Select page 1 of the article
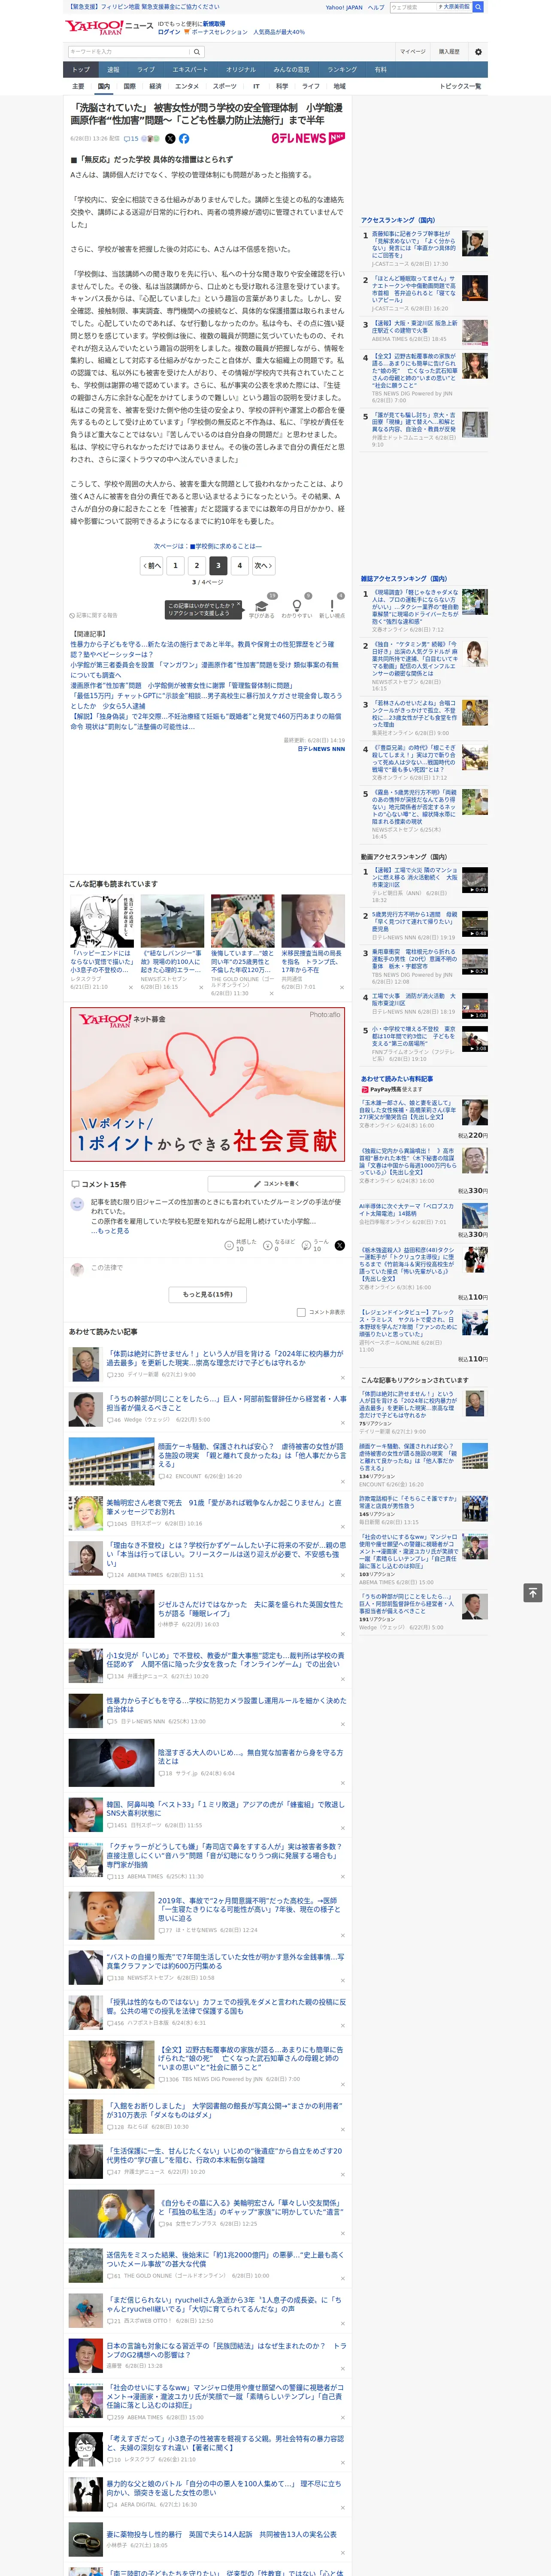The width and height of the screenshot is (551, 2576). pyautogui.click(x=175, y=565)
